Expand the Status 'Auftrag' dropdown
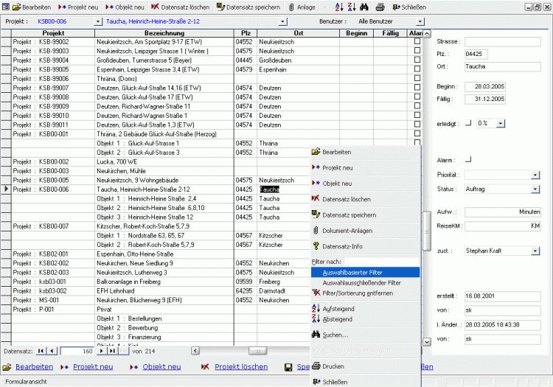The height and width of the screenshot is (387, 553). point(535,189)
